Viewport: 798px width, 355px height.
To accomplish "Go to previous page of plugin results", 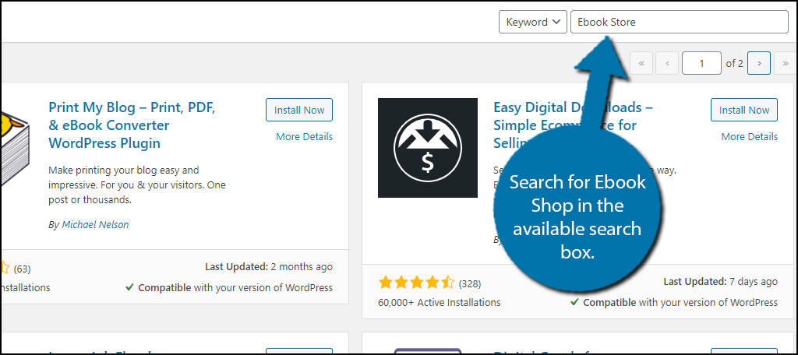I will pos(667,64).
